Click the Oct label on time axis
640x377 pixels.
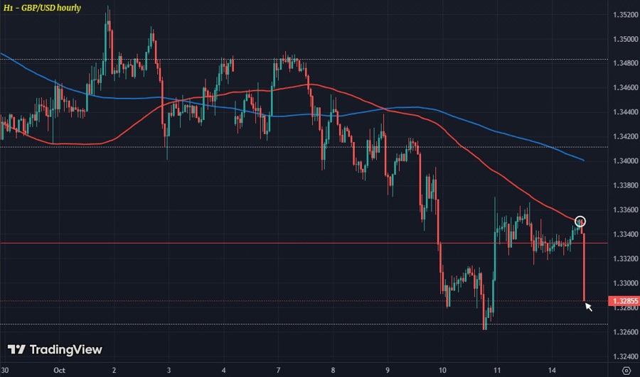click(x=60, y=370)
